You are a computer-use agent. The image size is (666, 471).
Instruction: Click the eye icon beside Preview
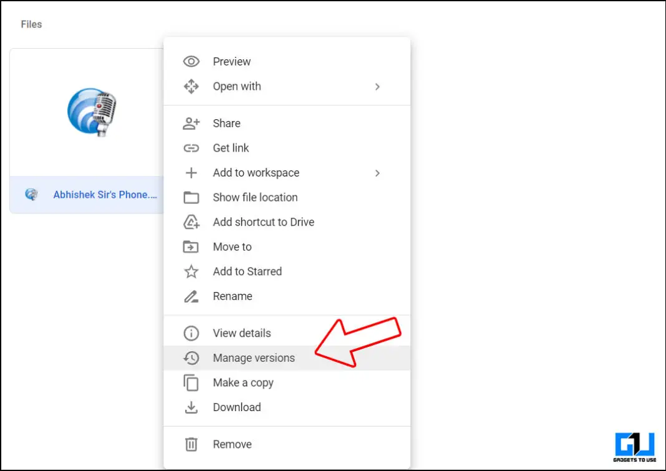click(x=191, y=62)
